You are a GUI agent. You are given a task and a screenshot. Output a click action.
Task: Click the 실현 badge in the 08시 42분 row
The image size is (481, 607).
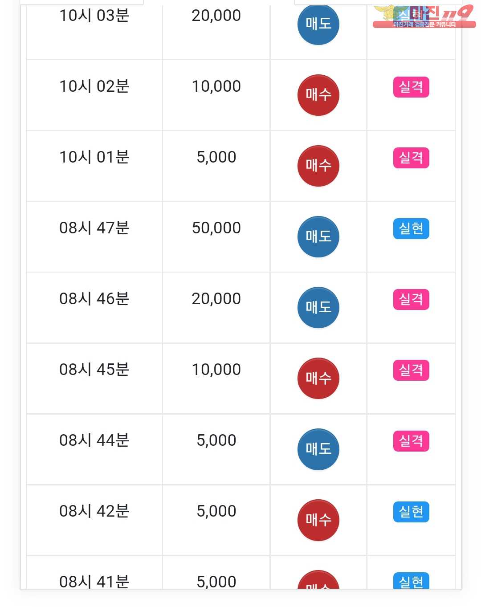tap(411, 512)
